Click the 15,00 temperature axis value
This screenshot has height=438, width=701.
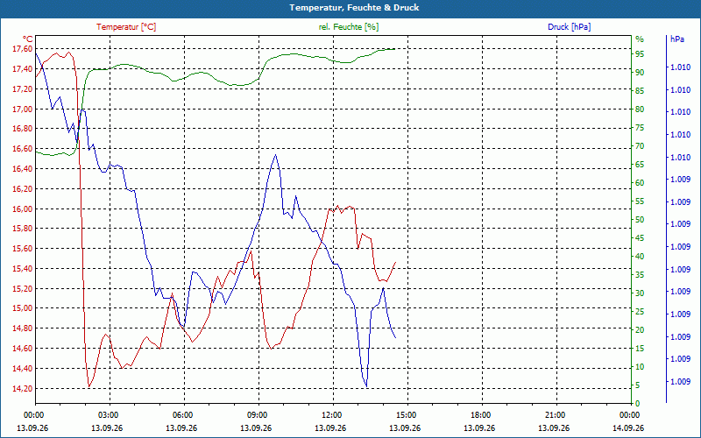pos(22,308)
